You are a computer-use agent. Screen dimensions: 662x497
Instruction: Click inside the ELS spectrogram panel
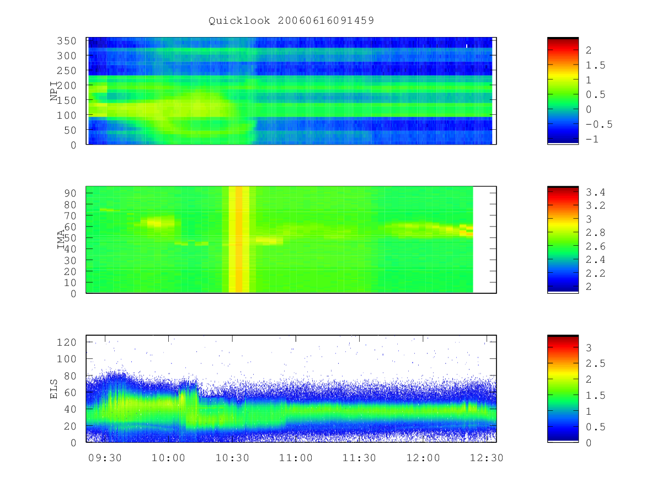pos(291,388)
